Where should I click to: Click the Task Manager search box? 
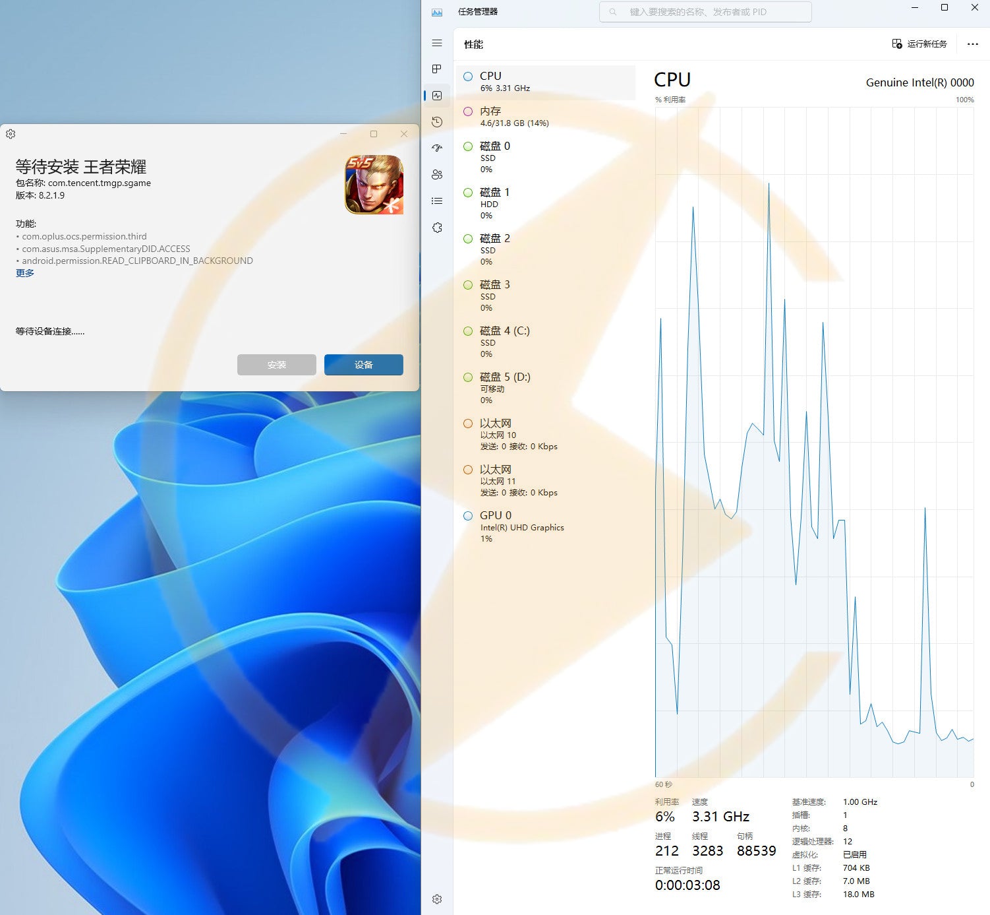705,12
